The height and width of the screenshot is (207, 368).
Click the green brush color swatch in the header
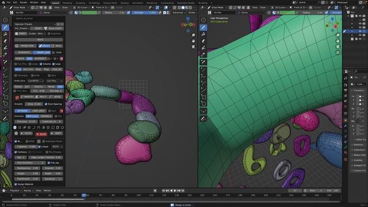point(89,13)
